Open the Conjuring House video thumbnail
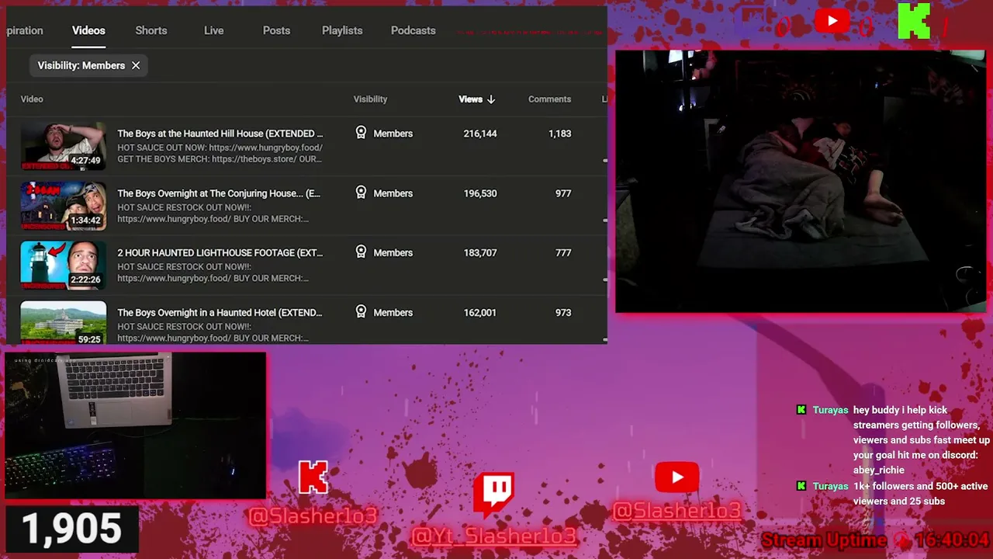This screenshot has height=559, width=993. [x=64, y=206]
